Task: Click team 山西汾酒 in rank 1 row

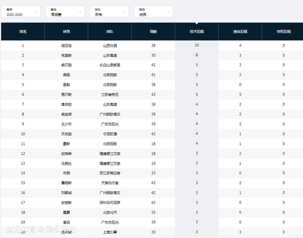Action: pos(110,45)
